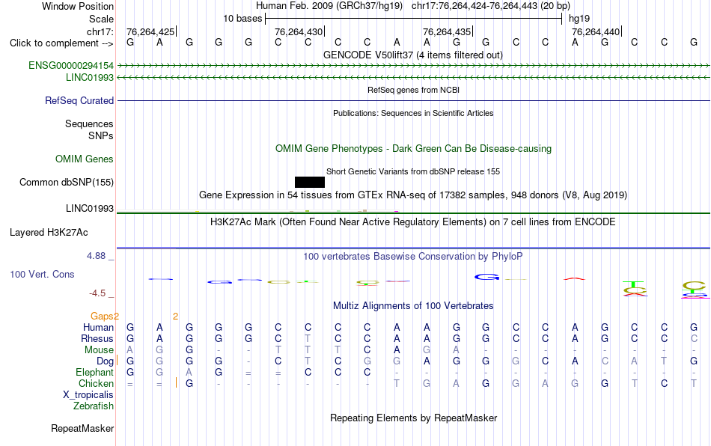Click the black LINC01993 GTEx expression label
Screen dimensions: 711x446
click(90, 209)
